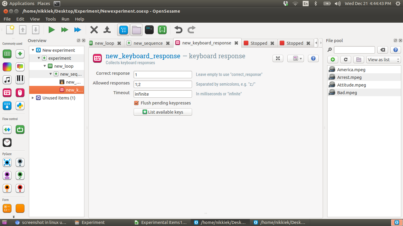Select Arrest.mpeg in file pool
The width and height of the screenshot is (403, 226).
click(364, 77)
